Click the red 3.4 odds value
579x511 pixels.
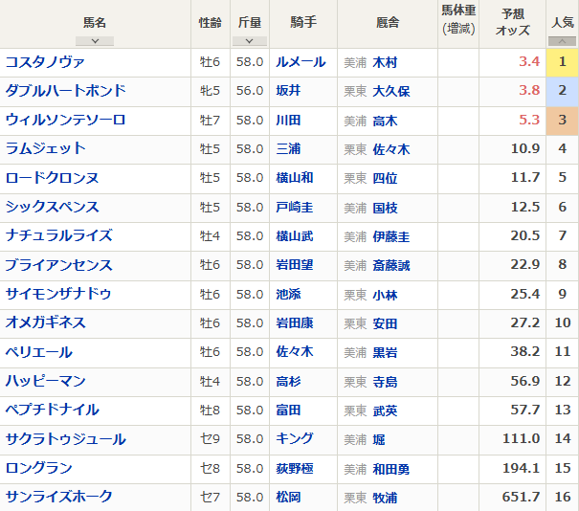(529, 62)
